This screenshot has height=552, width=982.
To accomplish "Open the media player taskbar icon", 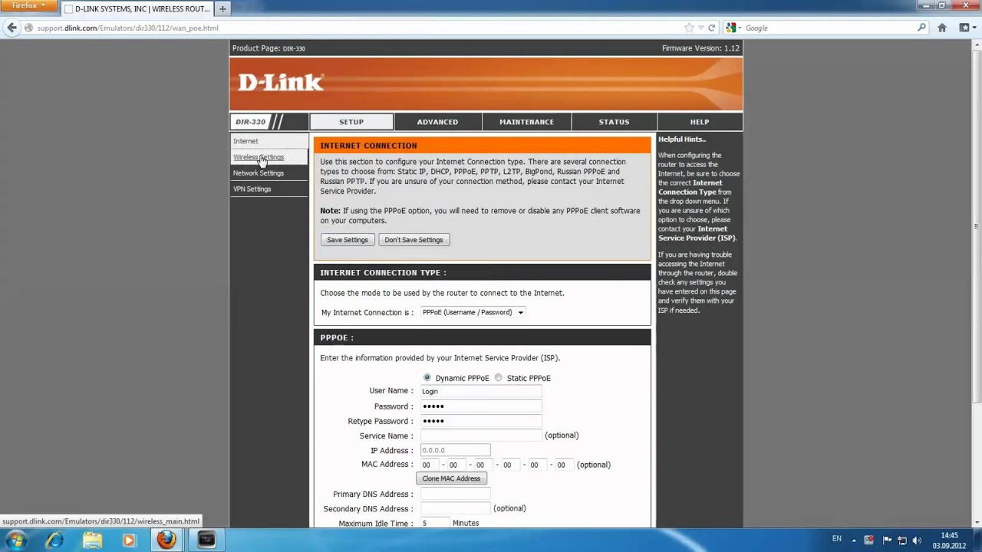I will click(x=129, y=540).
